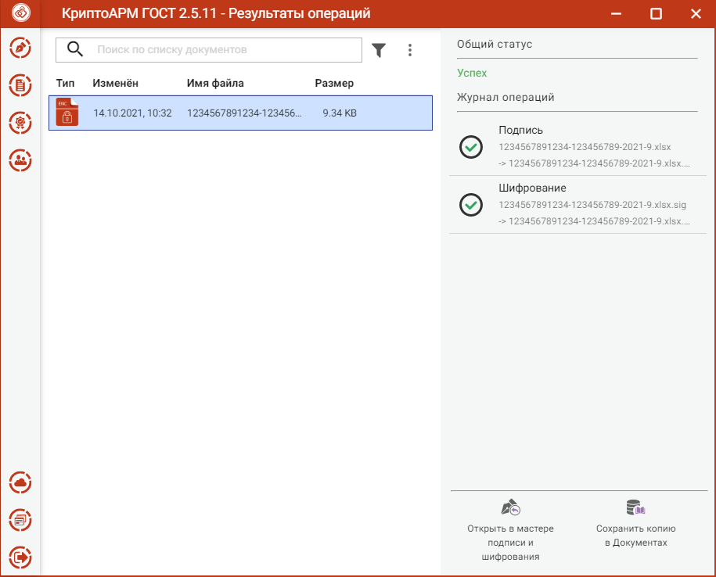Click the Подпись operation success checkmark

click(471, 147)
